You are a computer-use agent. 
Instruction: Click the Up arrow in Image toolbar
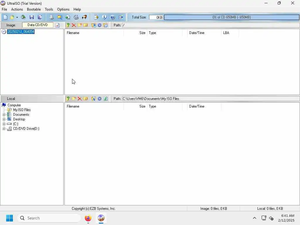68,25
